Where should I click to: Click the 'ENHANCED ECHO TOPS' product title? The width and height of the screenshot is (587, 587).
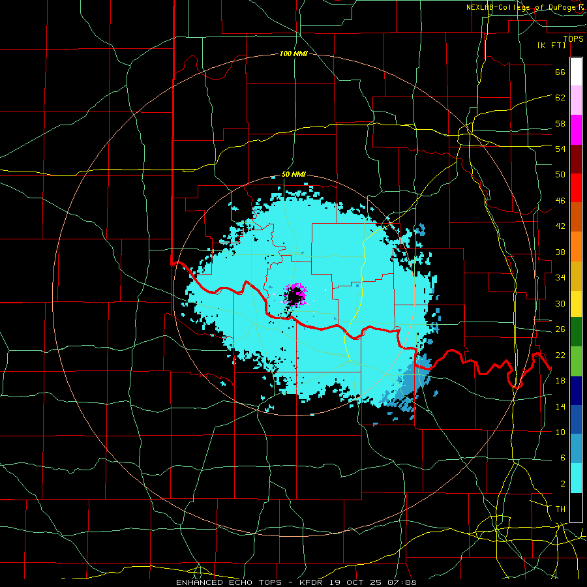coord(229,582)
